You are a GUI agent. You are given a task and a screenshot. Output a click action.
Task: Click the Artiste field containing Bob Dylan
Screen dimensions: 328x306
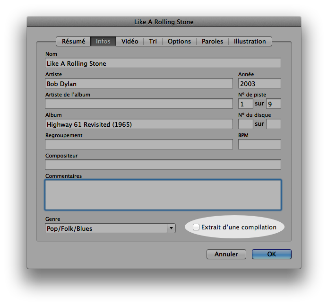[139, 83]
